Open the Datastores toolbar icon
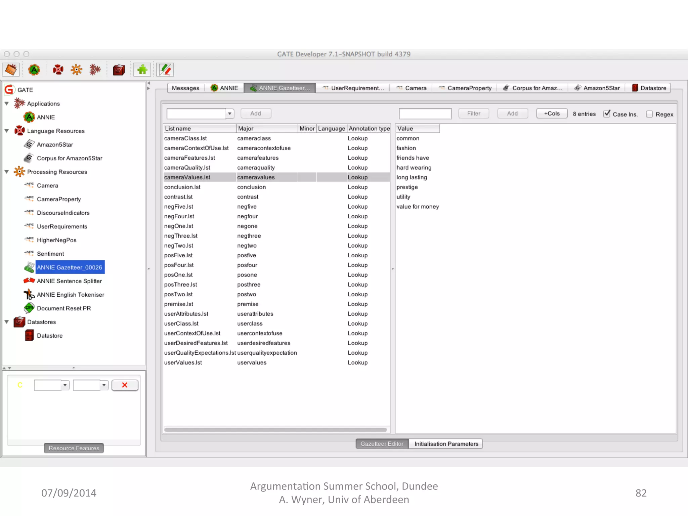Screen dimensions: 688x516 [x=119, y=70]
